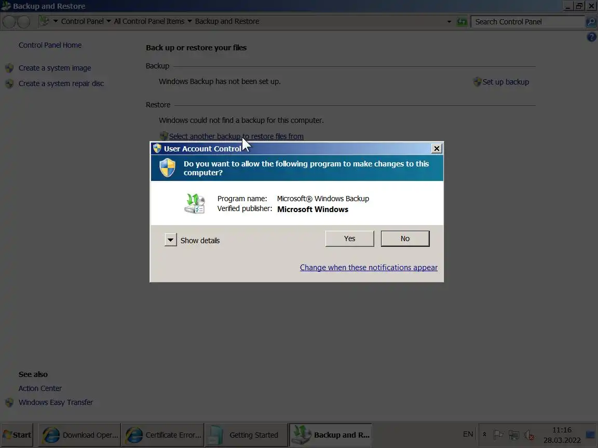Image resolution: width=598 pixels, height=448 pixels.
Task: Click the Windows Backup program icon
Action: coord(195,203)
